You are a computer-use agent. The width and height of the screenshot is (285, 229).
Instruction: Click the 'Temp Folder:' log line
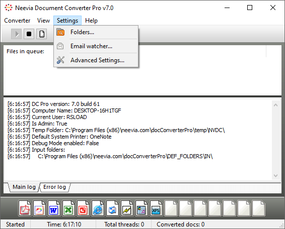[116, 130]
